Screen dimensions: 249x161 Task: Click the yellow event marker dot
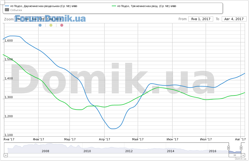click(x=51, y=25)
